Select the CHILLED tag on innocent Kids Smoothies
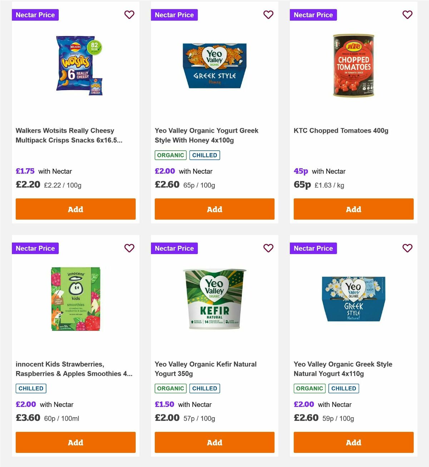 click(x=30, y=388)
